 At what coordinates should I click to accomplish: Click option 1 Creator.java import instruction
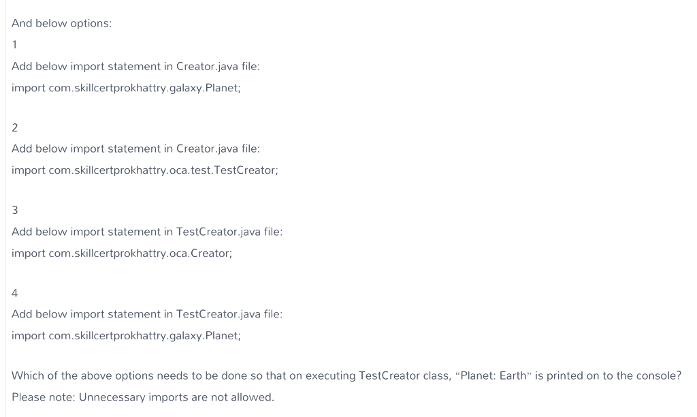click(135, 66)
